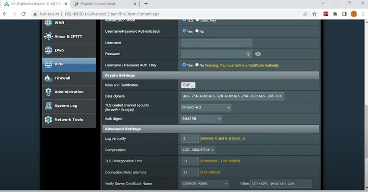
Task: Open the tab search chevron
Action: pos(323,3)
